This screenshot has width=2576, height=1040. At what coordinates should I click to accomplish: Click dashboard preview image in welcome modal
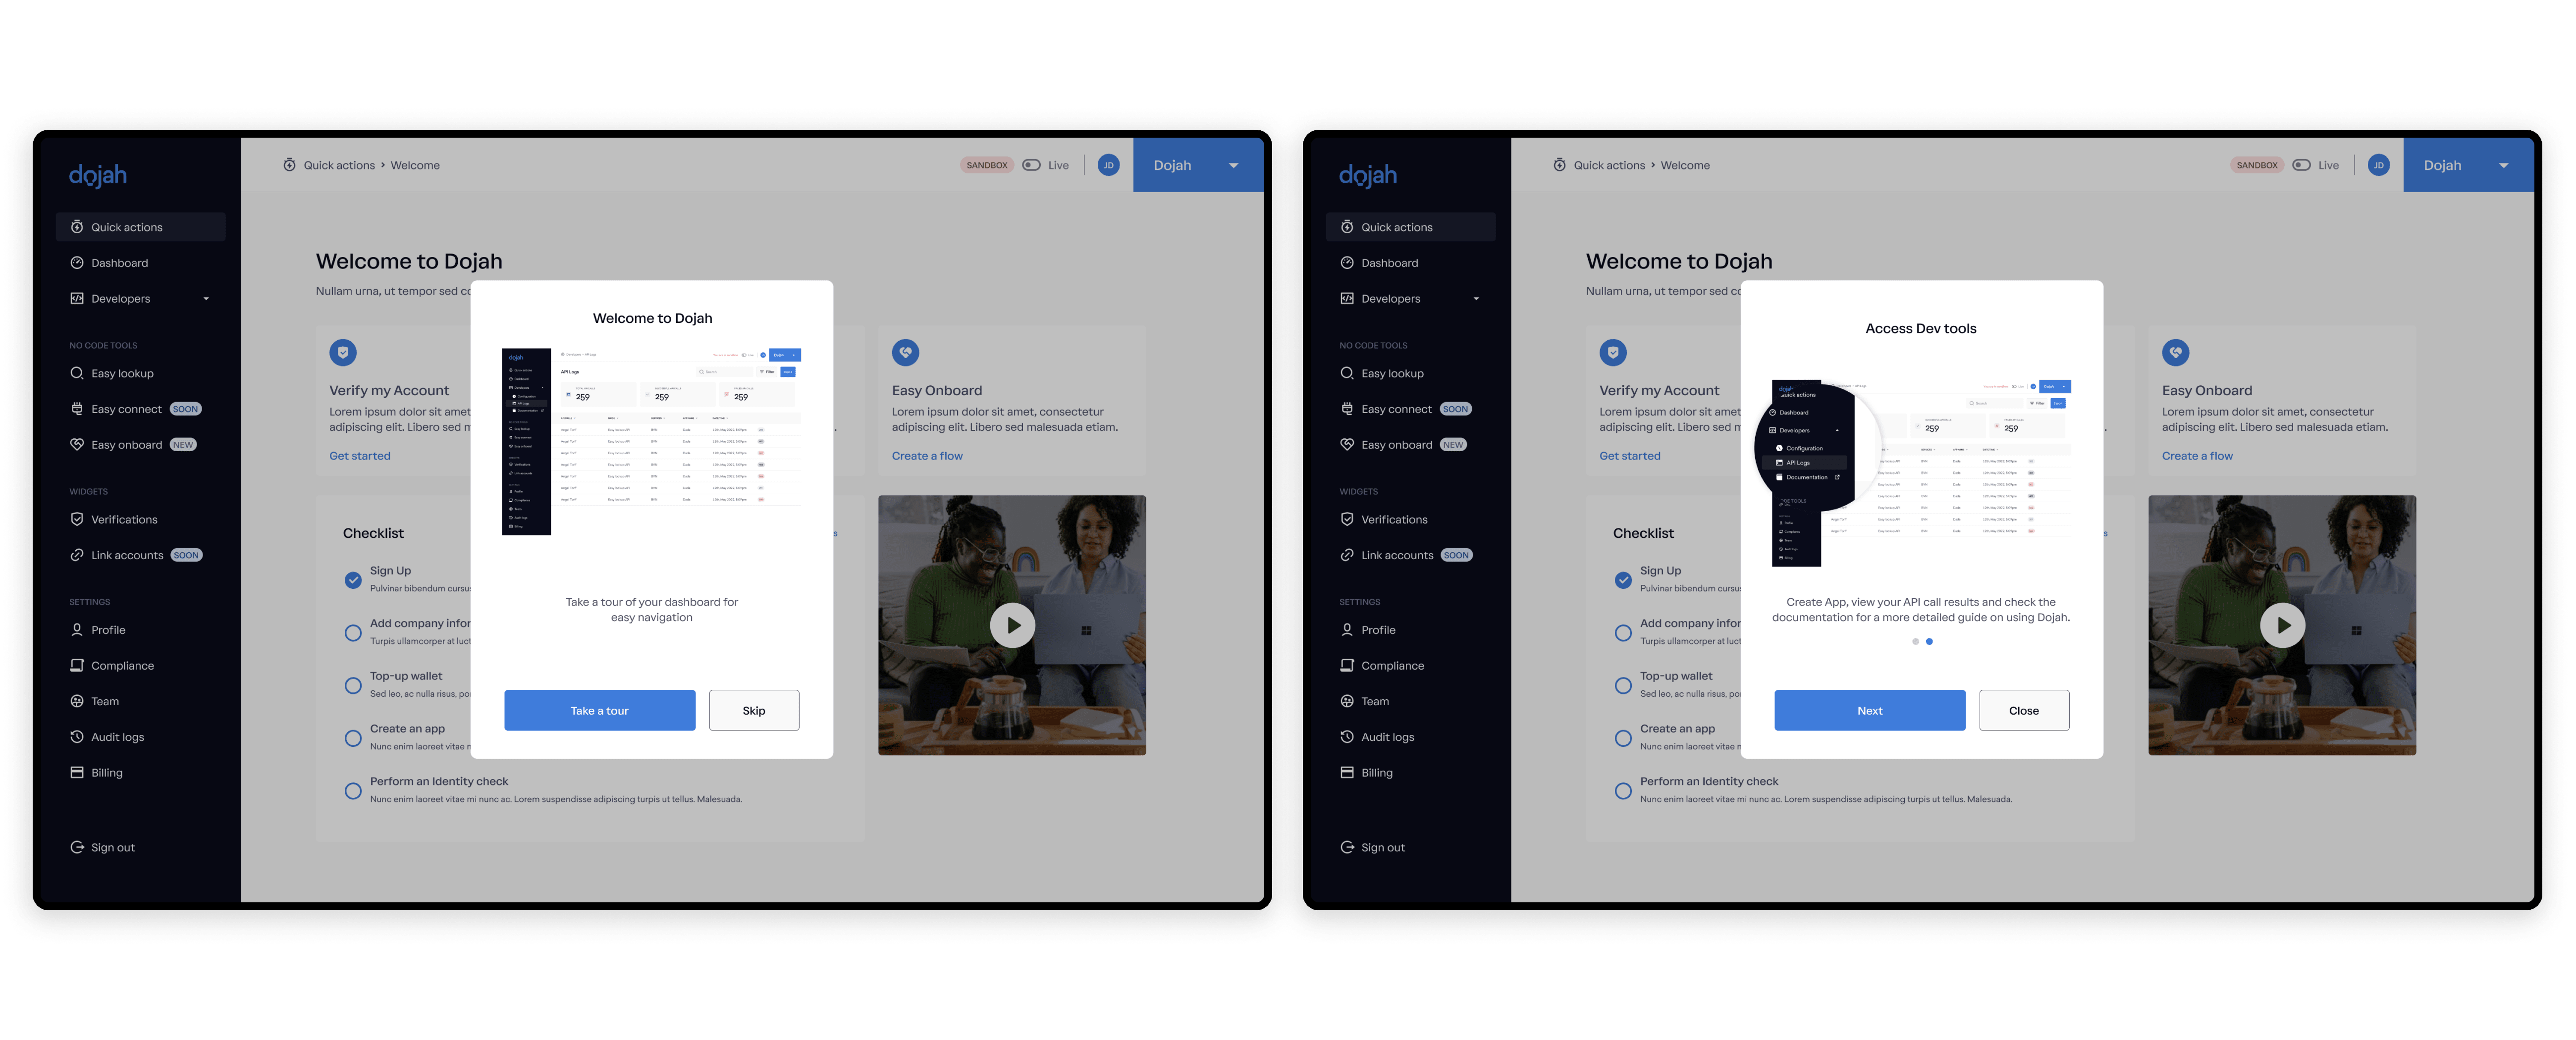[652, 441]
